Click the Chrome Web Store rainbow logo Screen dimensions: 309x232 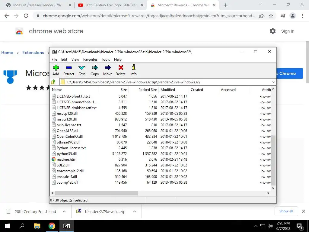pos(19,31)
